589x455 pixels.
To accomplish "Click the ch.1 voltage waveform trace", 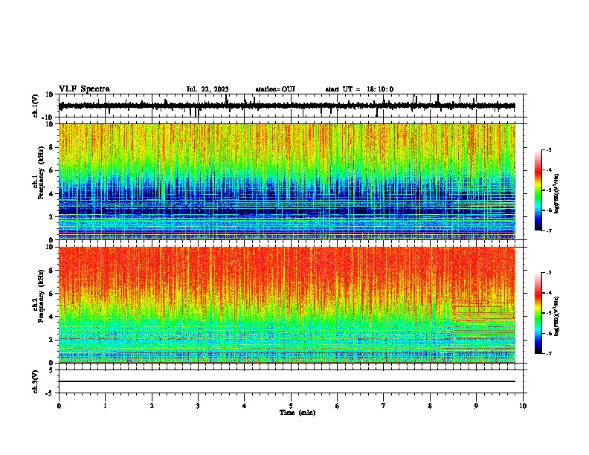I will tap(286, 106).
